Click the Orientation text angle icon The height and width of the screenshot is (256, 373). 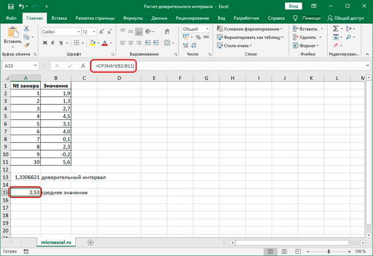[148, 31]
